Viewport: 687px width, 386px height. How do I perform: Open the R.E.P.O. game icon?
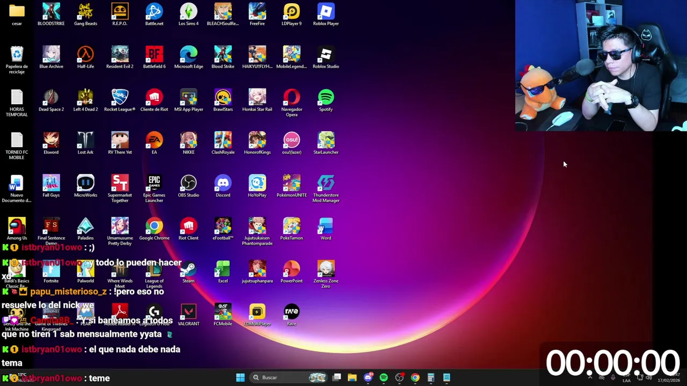pos(120,14)
